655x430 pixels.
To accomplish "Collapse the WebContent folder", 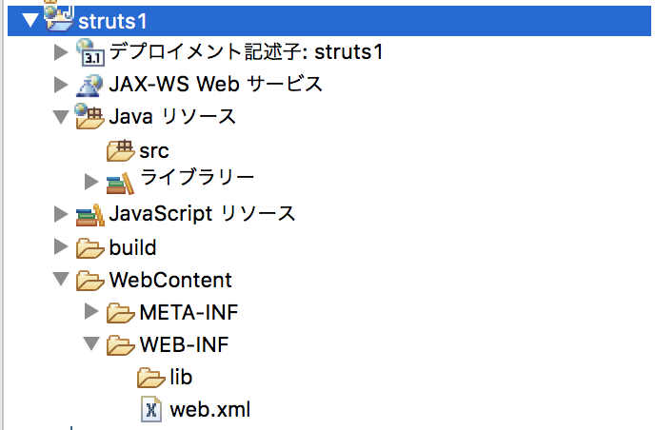I will [62, 280].
